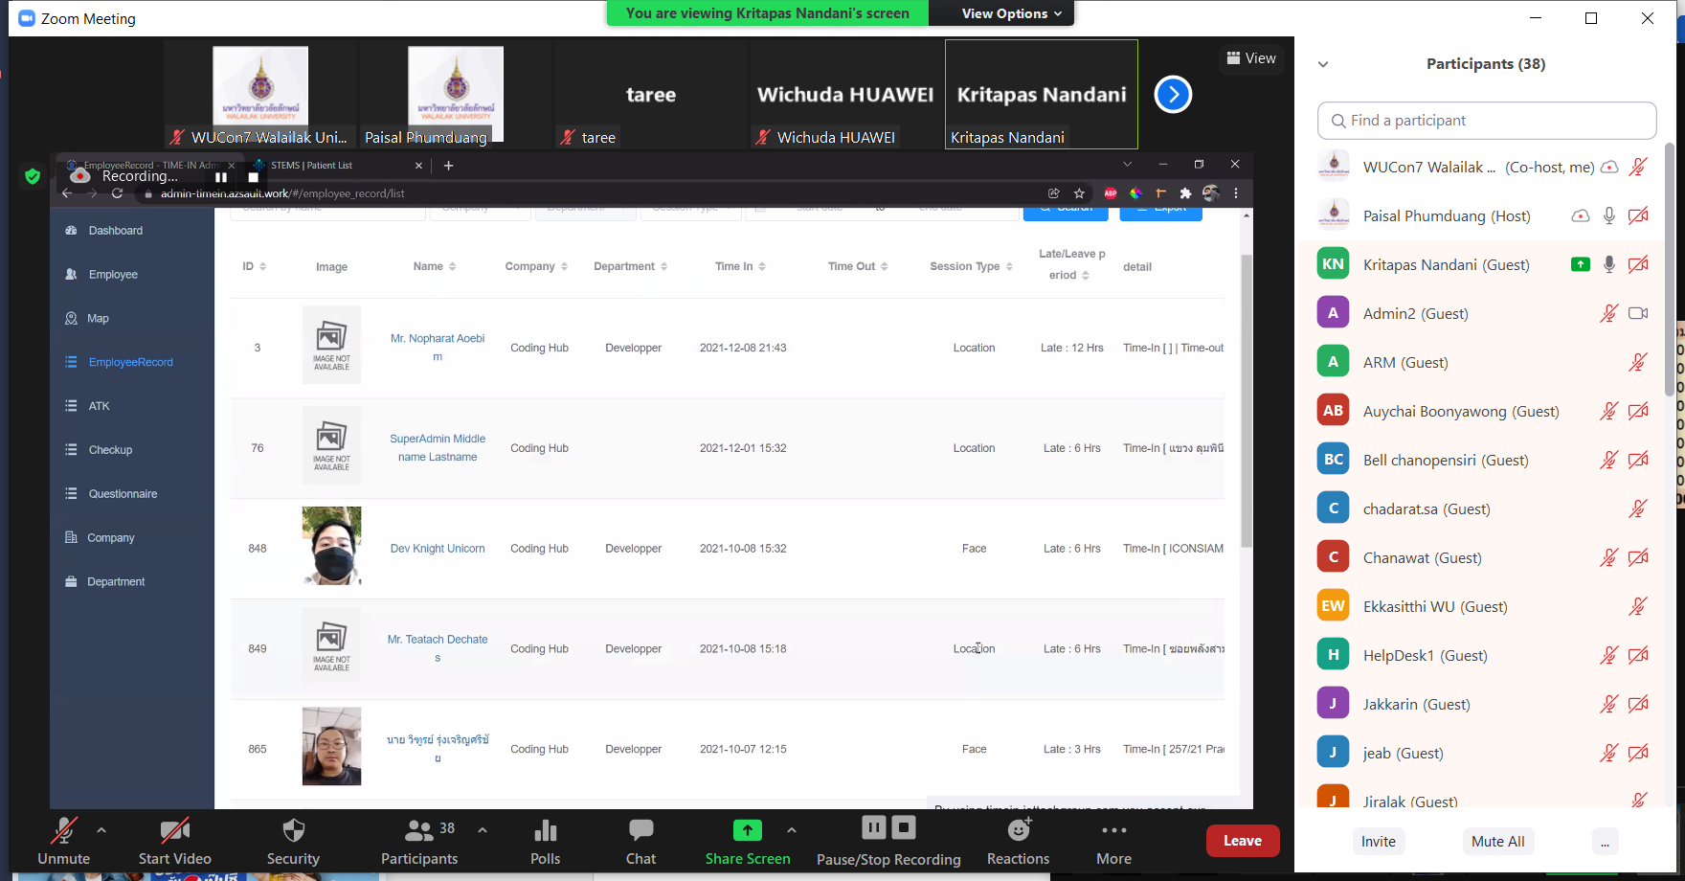Click the Participants people icon
Viewport: 1685px width, 881px height.
pos(419,830)
